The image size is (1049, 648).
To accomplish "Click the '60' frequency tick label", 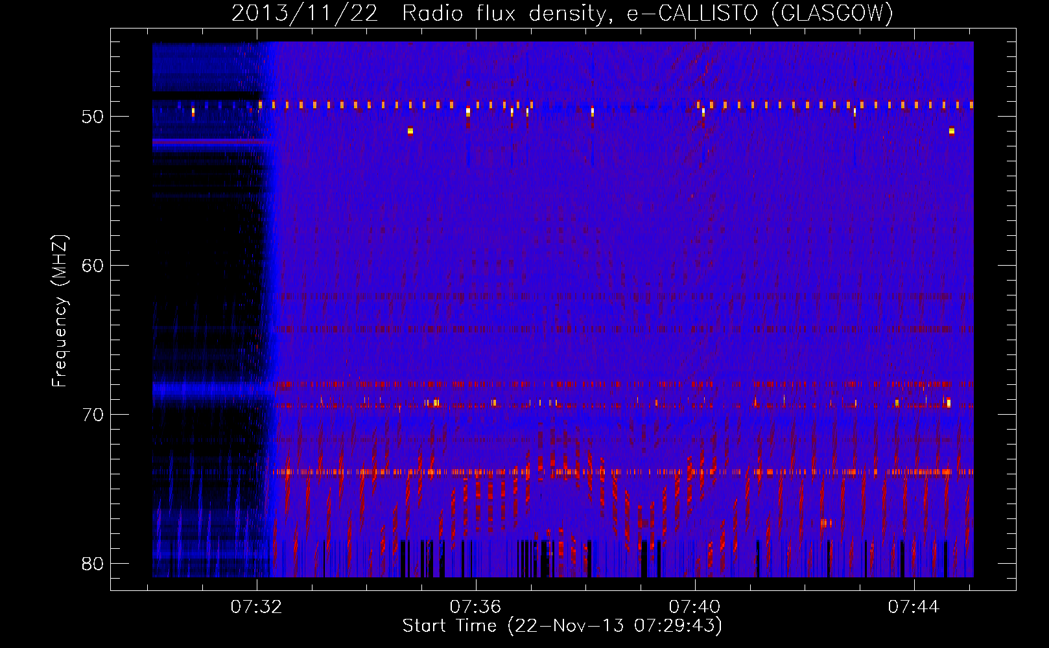I will pos(93,266).
